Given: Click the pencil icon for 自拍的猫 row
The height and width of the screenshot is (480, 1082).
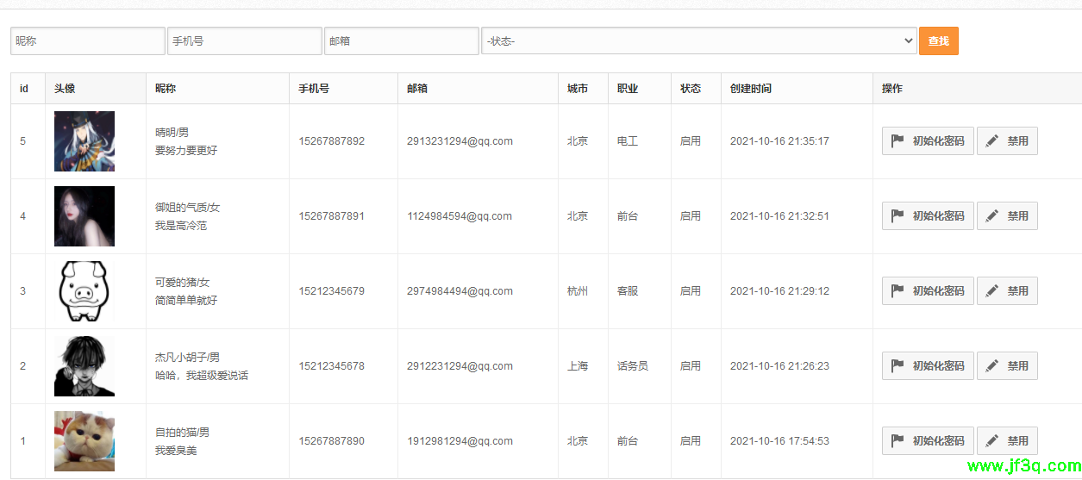Looking at the screenshot, I should (x=992, y=441).
